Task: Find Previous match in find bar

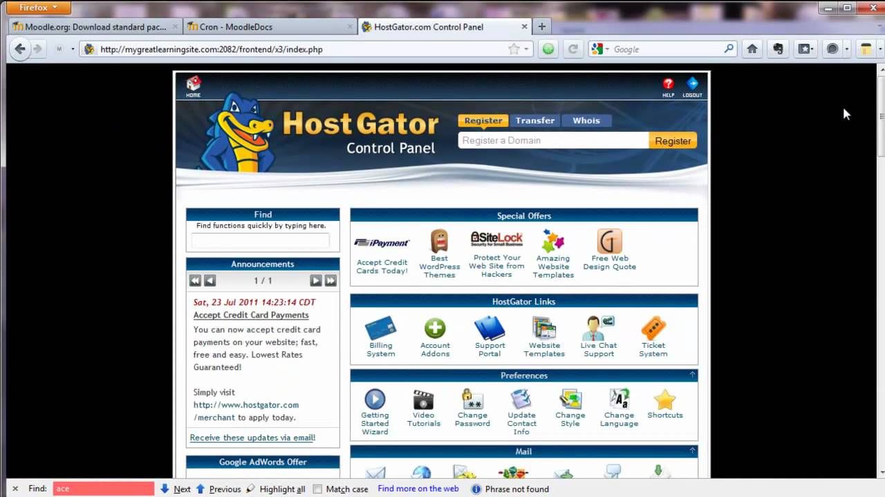Action: click(218, 489)
